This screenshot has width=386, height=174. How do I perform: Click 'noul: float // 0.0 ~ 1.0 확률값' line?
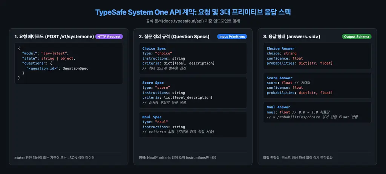pyautogui.click(x=299, y=112)
